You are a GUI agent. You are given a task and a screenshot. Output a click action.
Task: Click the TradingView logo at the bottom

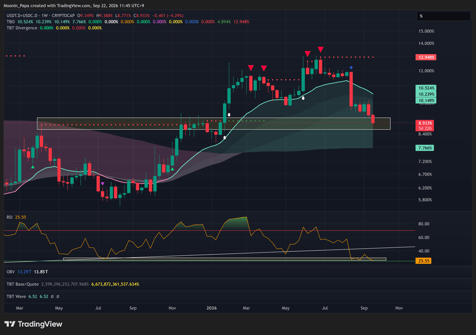point(33,324)
